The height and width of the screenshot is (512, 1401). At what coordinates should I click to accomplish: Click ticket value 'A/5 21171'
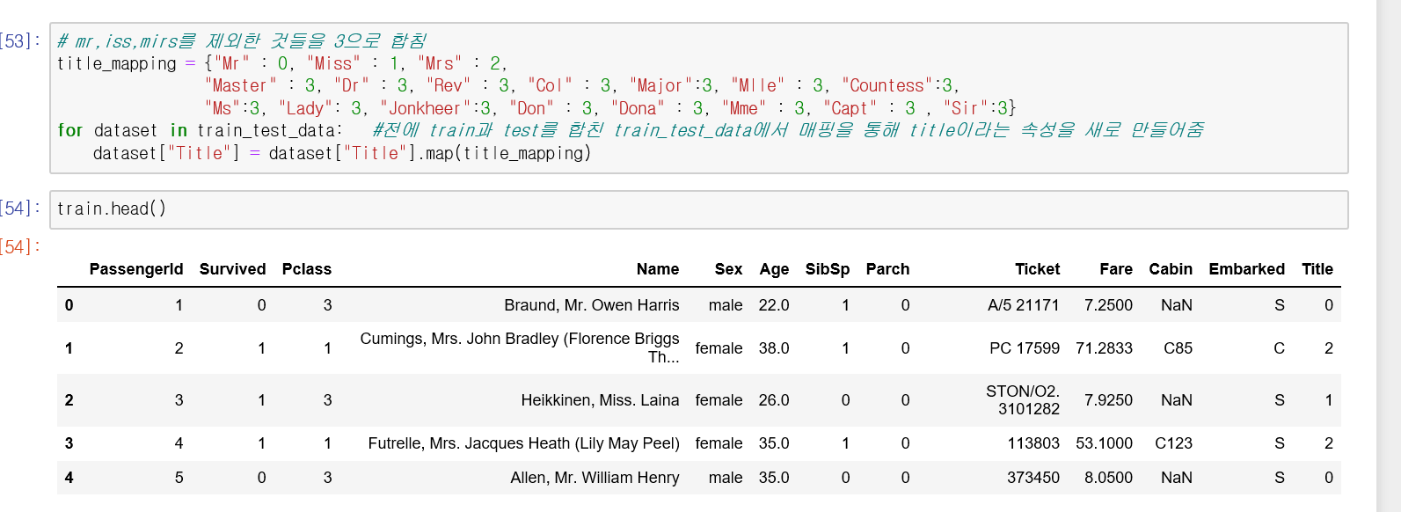click(x=1024, y=305)
